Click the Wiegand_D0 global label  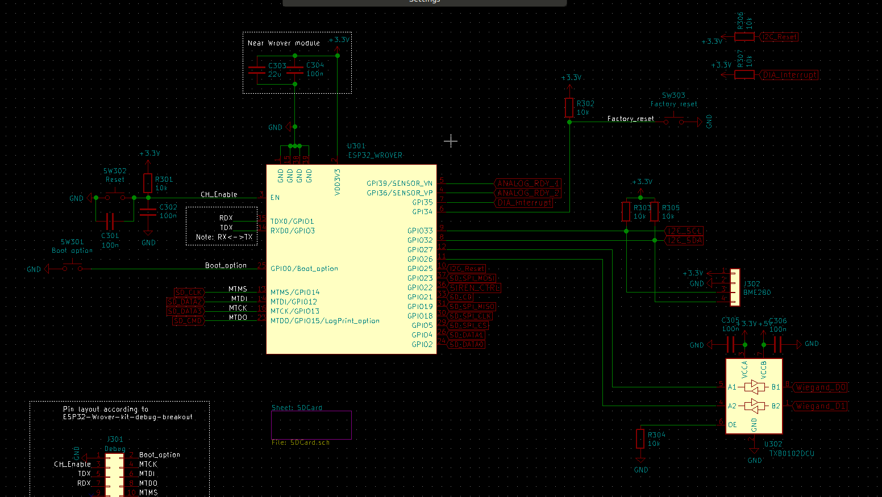coord(820,387)
